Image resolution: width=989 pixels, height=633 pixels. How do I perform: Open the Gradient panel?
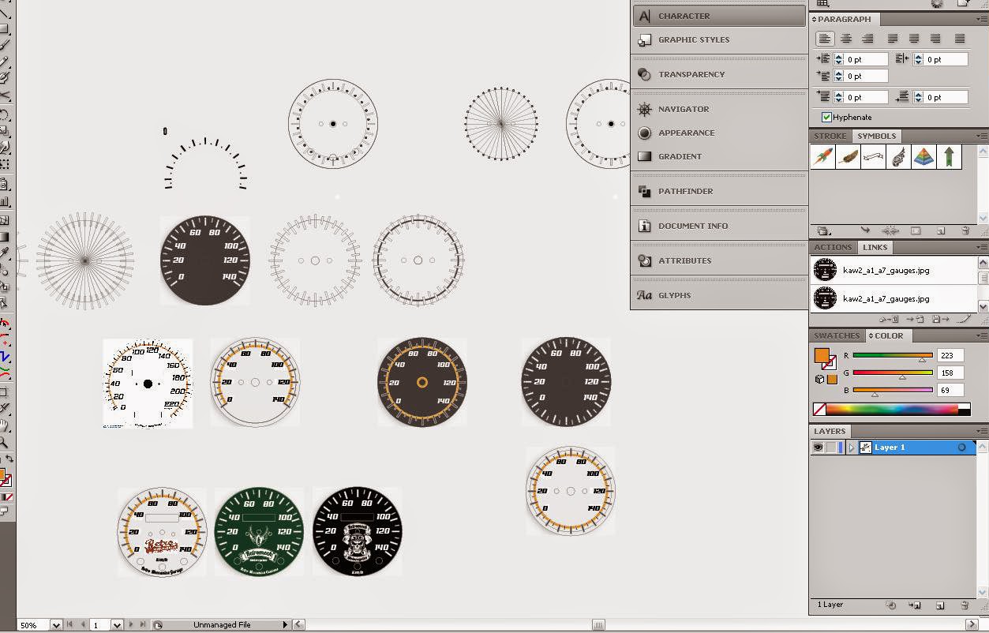719,156
